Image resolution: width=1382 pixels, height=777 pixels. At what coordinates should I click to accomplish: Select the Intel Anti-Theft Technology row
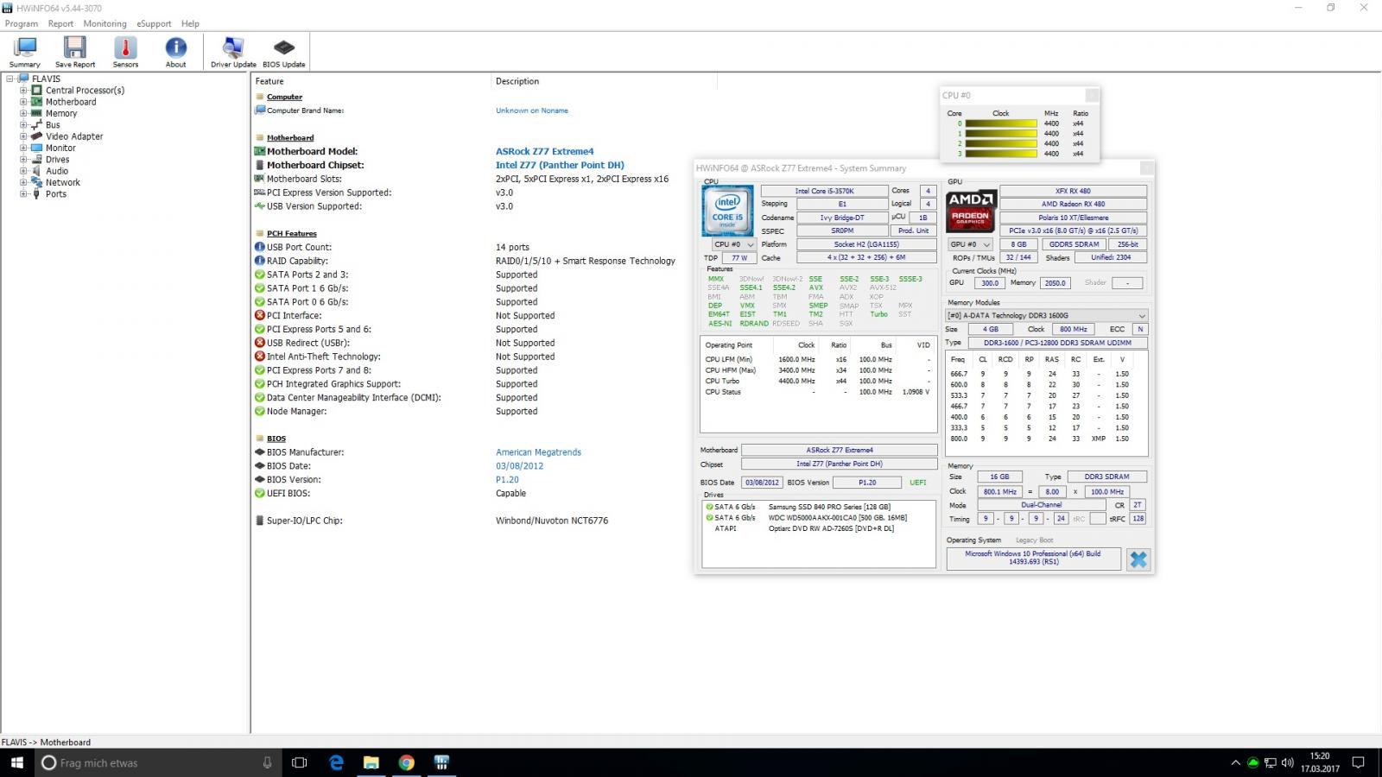point(466,357)
